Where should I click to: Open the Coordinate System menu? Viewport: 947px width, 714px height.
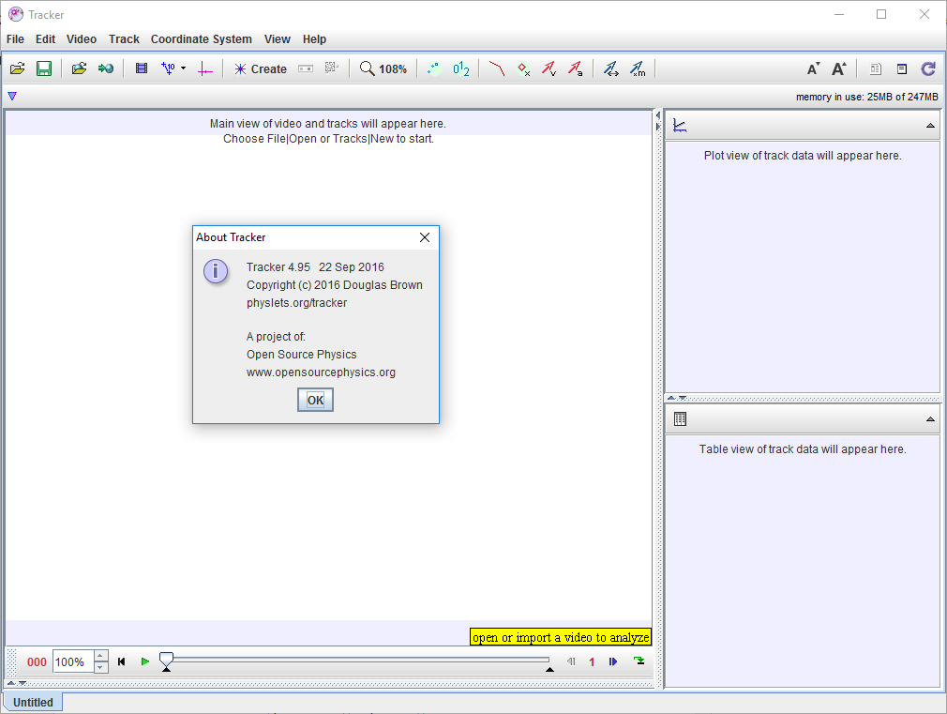(201, 39)
